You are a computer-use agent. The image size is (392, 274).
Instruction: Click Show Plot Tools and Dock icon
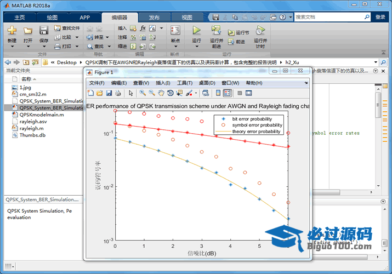pos(249,93)
